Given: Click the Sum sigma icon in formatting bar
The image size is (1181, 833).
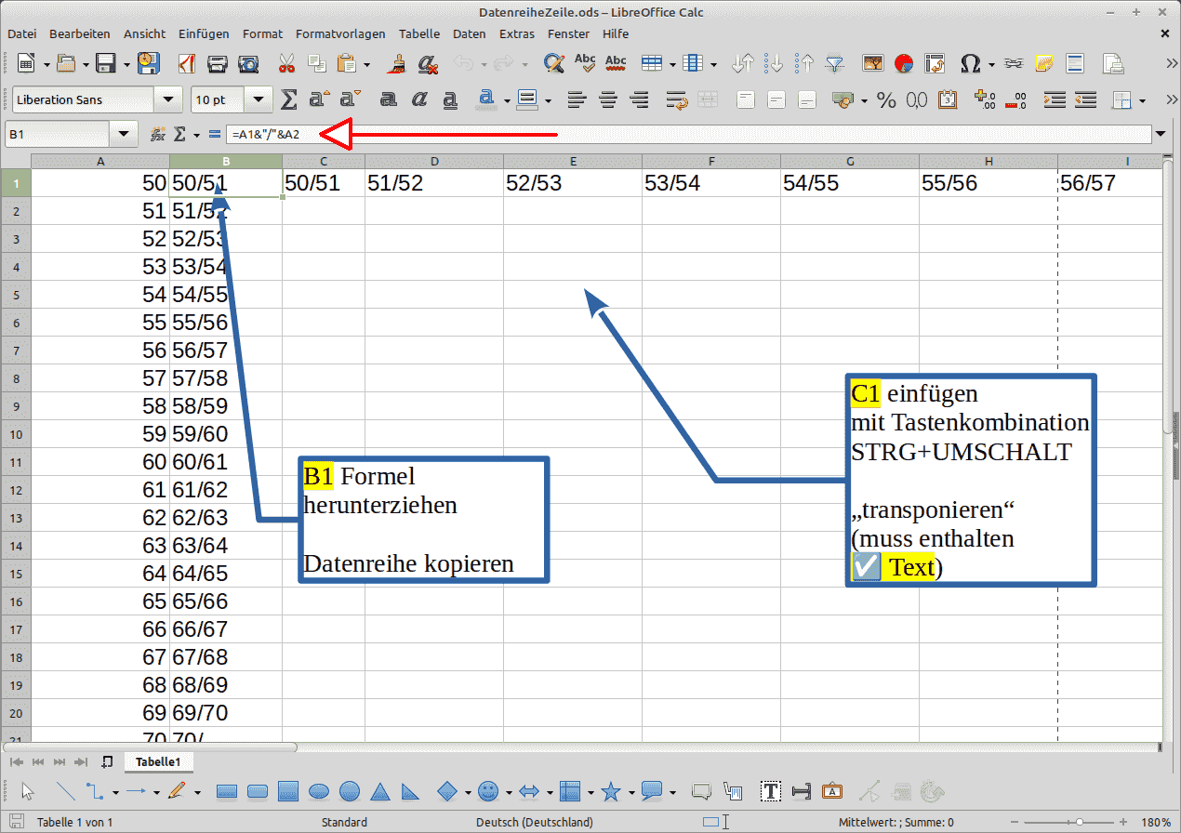Looking at the screenshot, I should click(x=289, y=99).
